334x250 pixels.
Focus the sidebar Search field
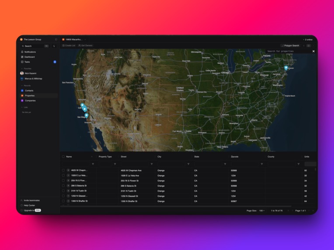(35, 46)
